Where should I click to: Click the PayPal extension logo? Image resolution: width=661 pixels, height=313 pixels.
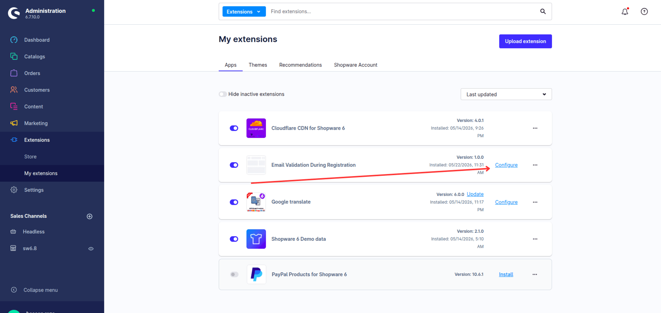[256, 274]
